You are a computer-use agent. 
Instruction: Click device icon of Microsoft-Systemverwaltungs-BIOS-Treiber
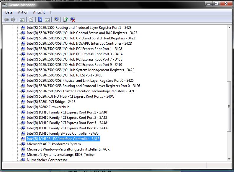tap(23, 155)
